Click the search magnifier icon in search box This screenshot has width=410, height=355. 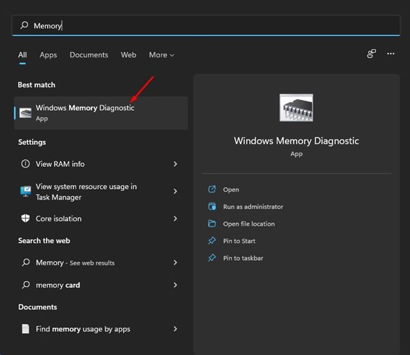(x=25, y=25)
